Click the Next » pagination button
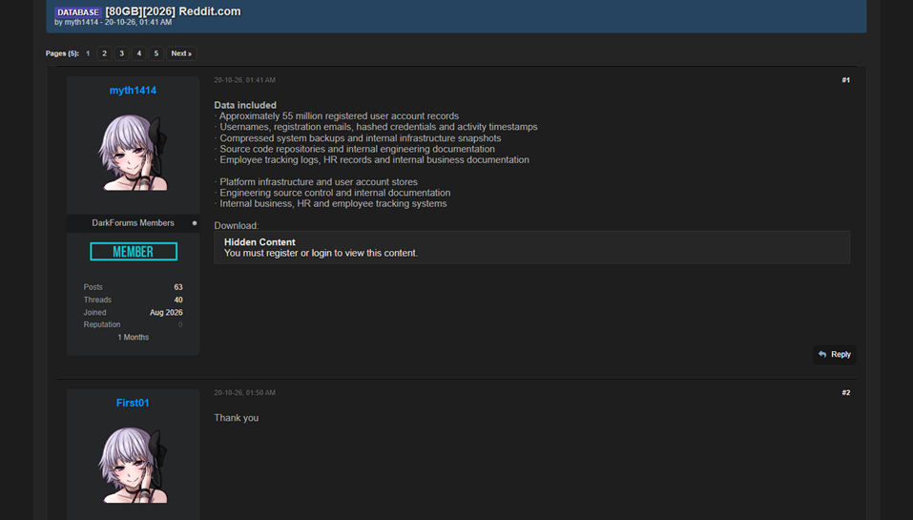 click(181, 53)
